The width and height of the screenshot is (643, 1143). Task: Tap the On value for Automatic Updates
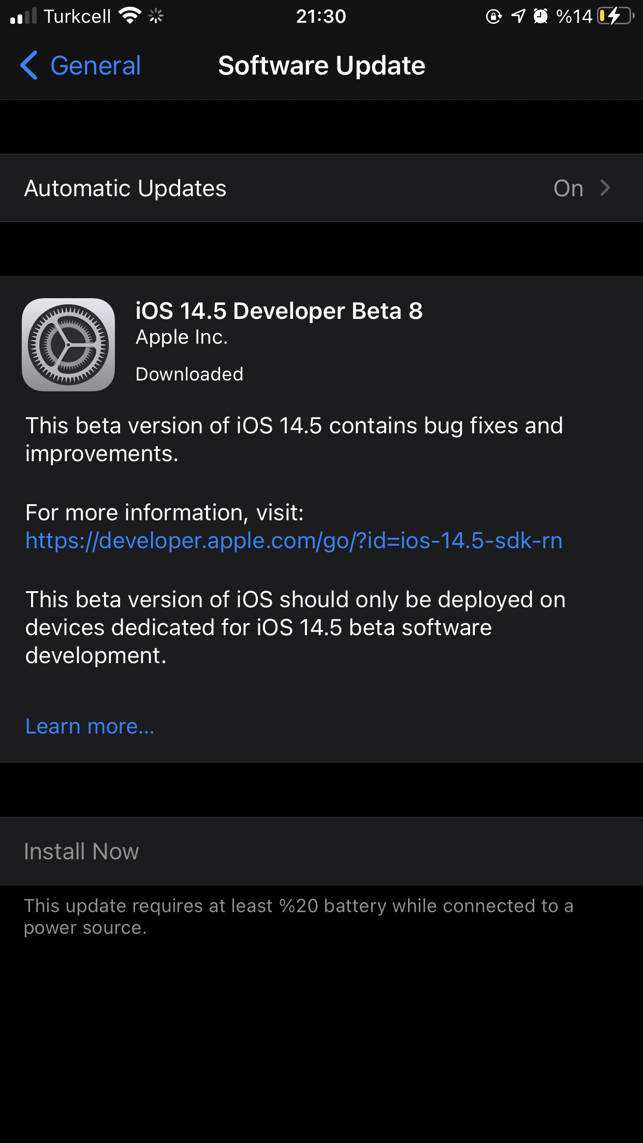point(568,188)
